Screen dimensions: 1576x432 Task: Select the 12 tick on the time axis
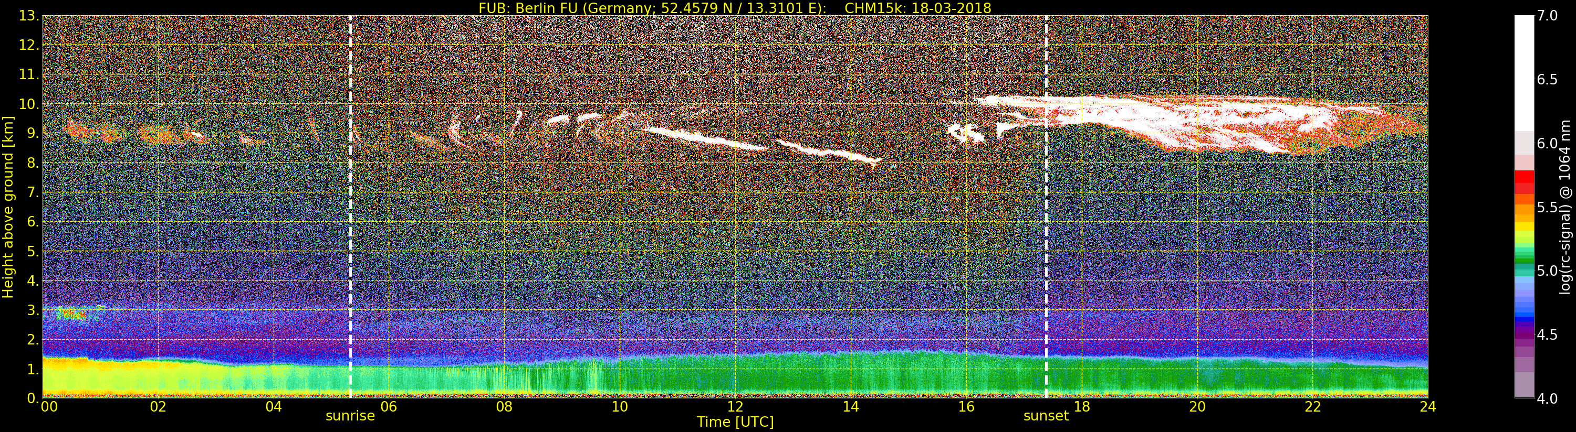735,406
